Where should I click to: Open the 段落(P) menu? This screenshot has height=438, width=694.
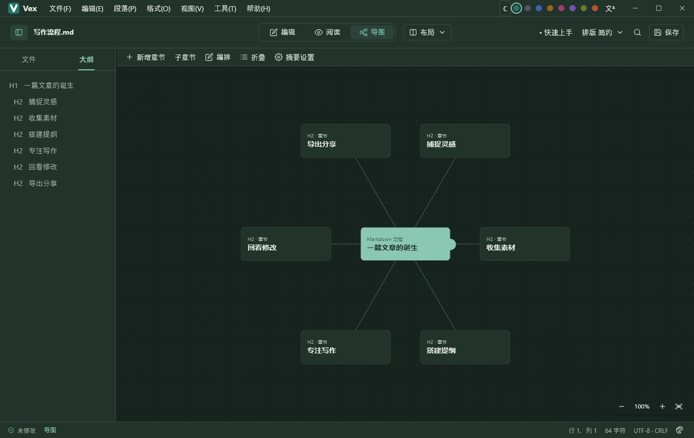(125, 9)
